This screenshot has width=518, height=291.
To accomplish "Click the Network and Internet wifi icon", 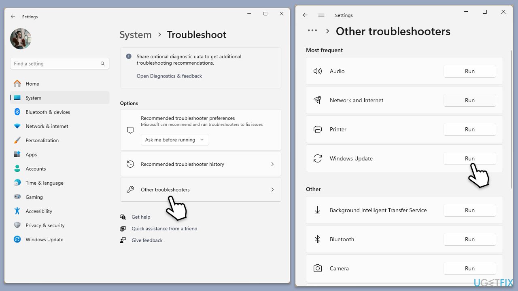I will tap(318, 100).
